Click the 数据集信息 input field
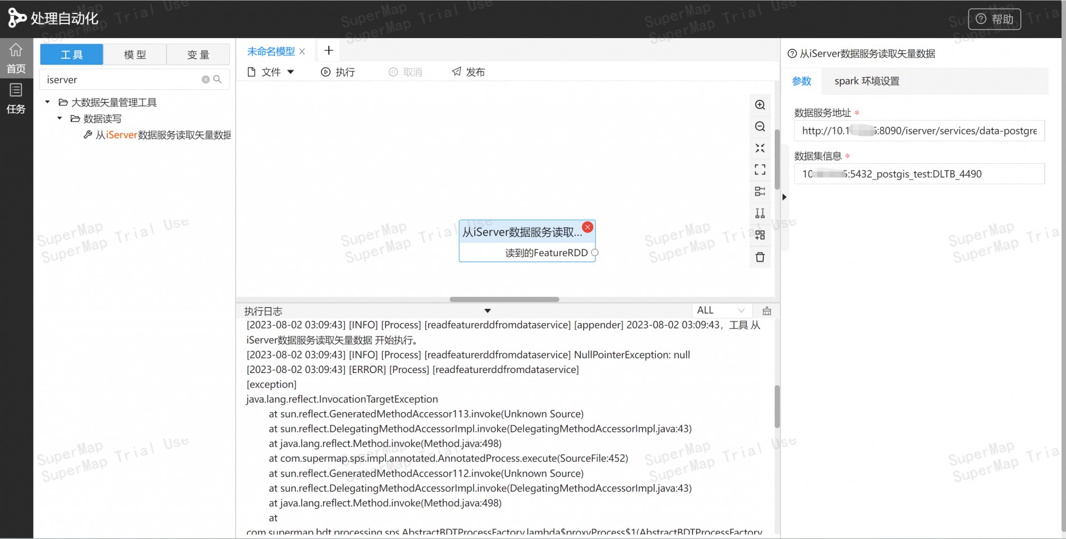 coord(919,174)
